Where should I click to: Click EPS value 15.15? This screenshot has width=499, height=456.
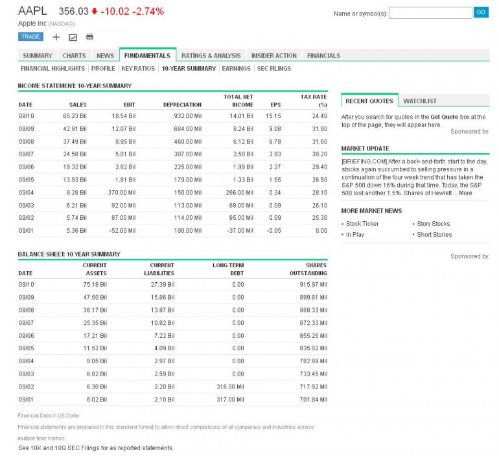(273, 116)
